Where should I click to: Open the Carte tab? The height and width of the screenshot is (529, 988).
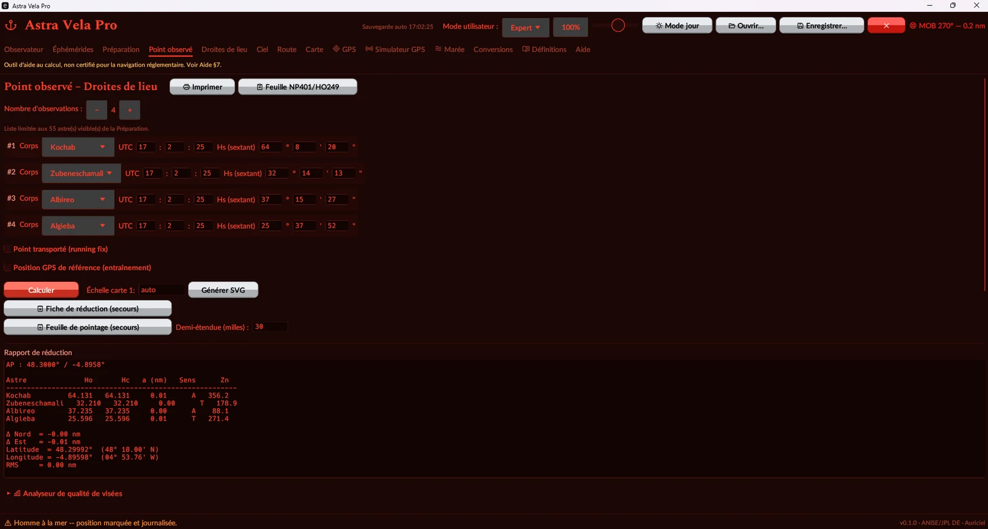tap(314, 49)
